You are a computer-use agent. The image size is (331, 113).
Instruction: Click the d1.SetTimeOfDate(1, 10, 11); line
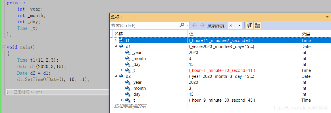[x=54, y=79]
